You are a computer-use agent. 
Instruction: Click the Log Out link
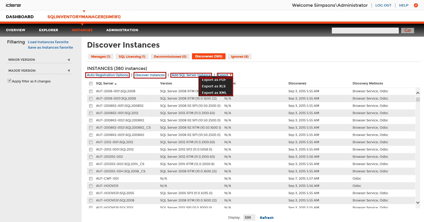pos(383,5)
